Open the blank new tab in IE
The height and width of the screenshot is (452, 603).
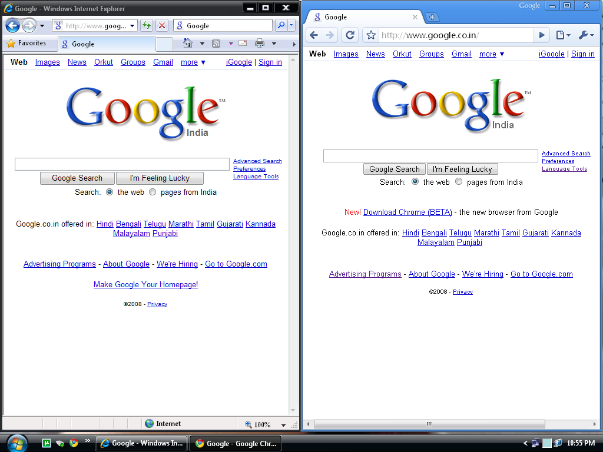(164, 44)
